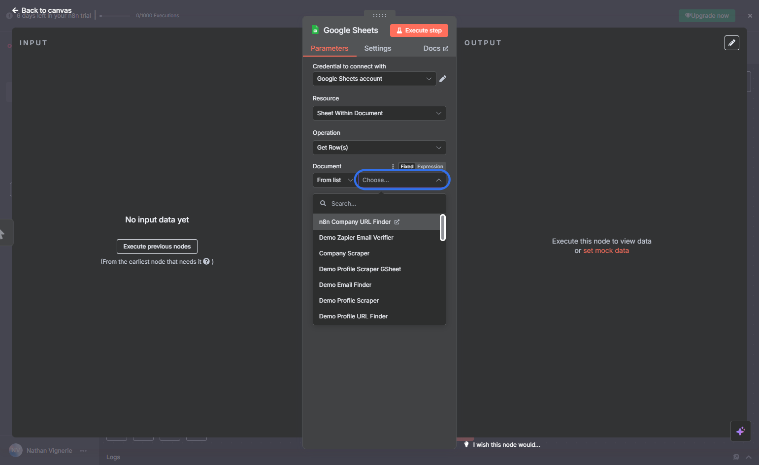Screen dimensions: 759x465
Task: Switch Document mode to Expression
Action: 430,166
